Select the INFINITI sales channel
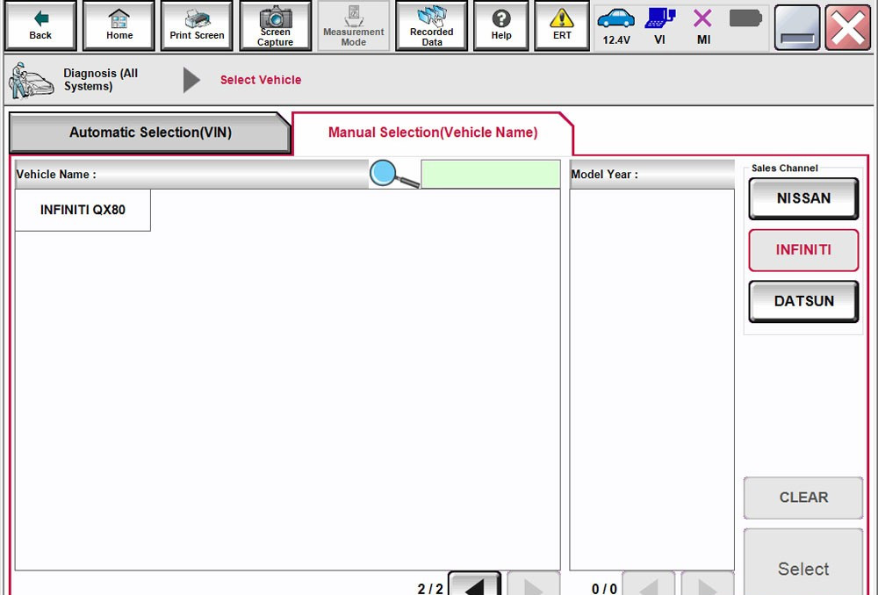 click(802, 250)
